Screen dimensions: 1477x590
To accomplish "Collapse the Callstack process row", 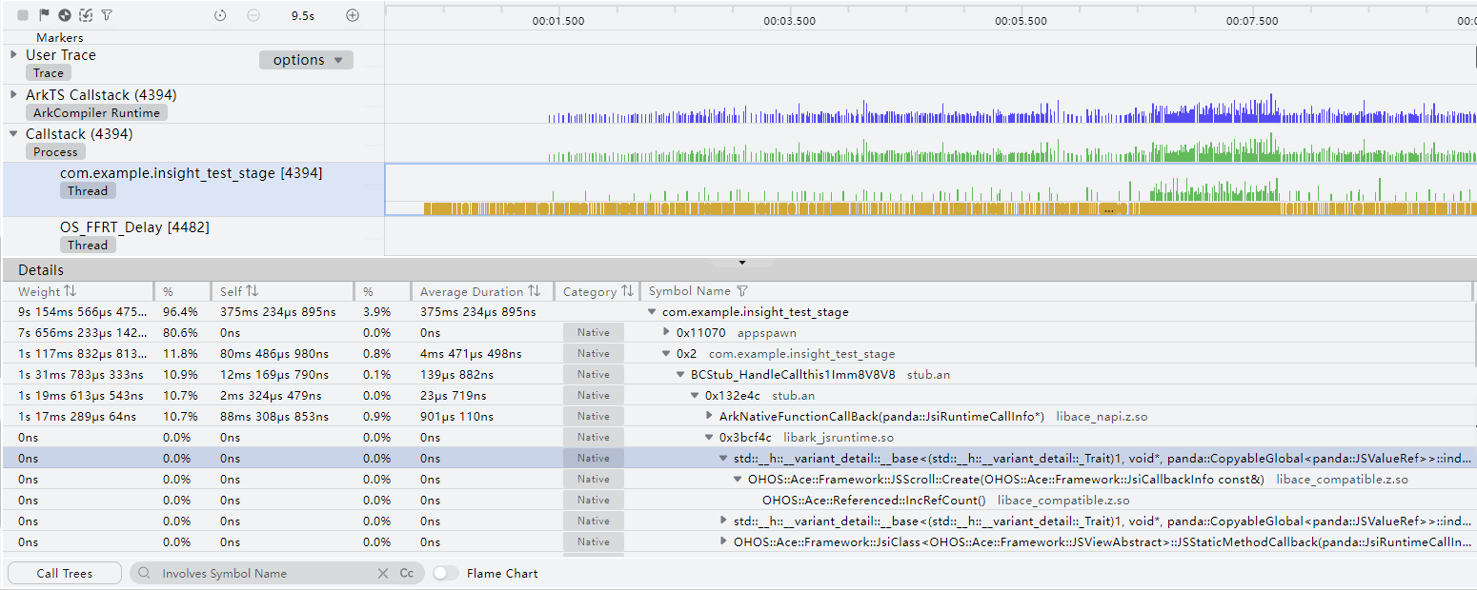I will click(x=13, y=134).
